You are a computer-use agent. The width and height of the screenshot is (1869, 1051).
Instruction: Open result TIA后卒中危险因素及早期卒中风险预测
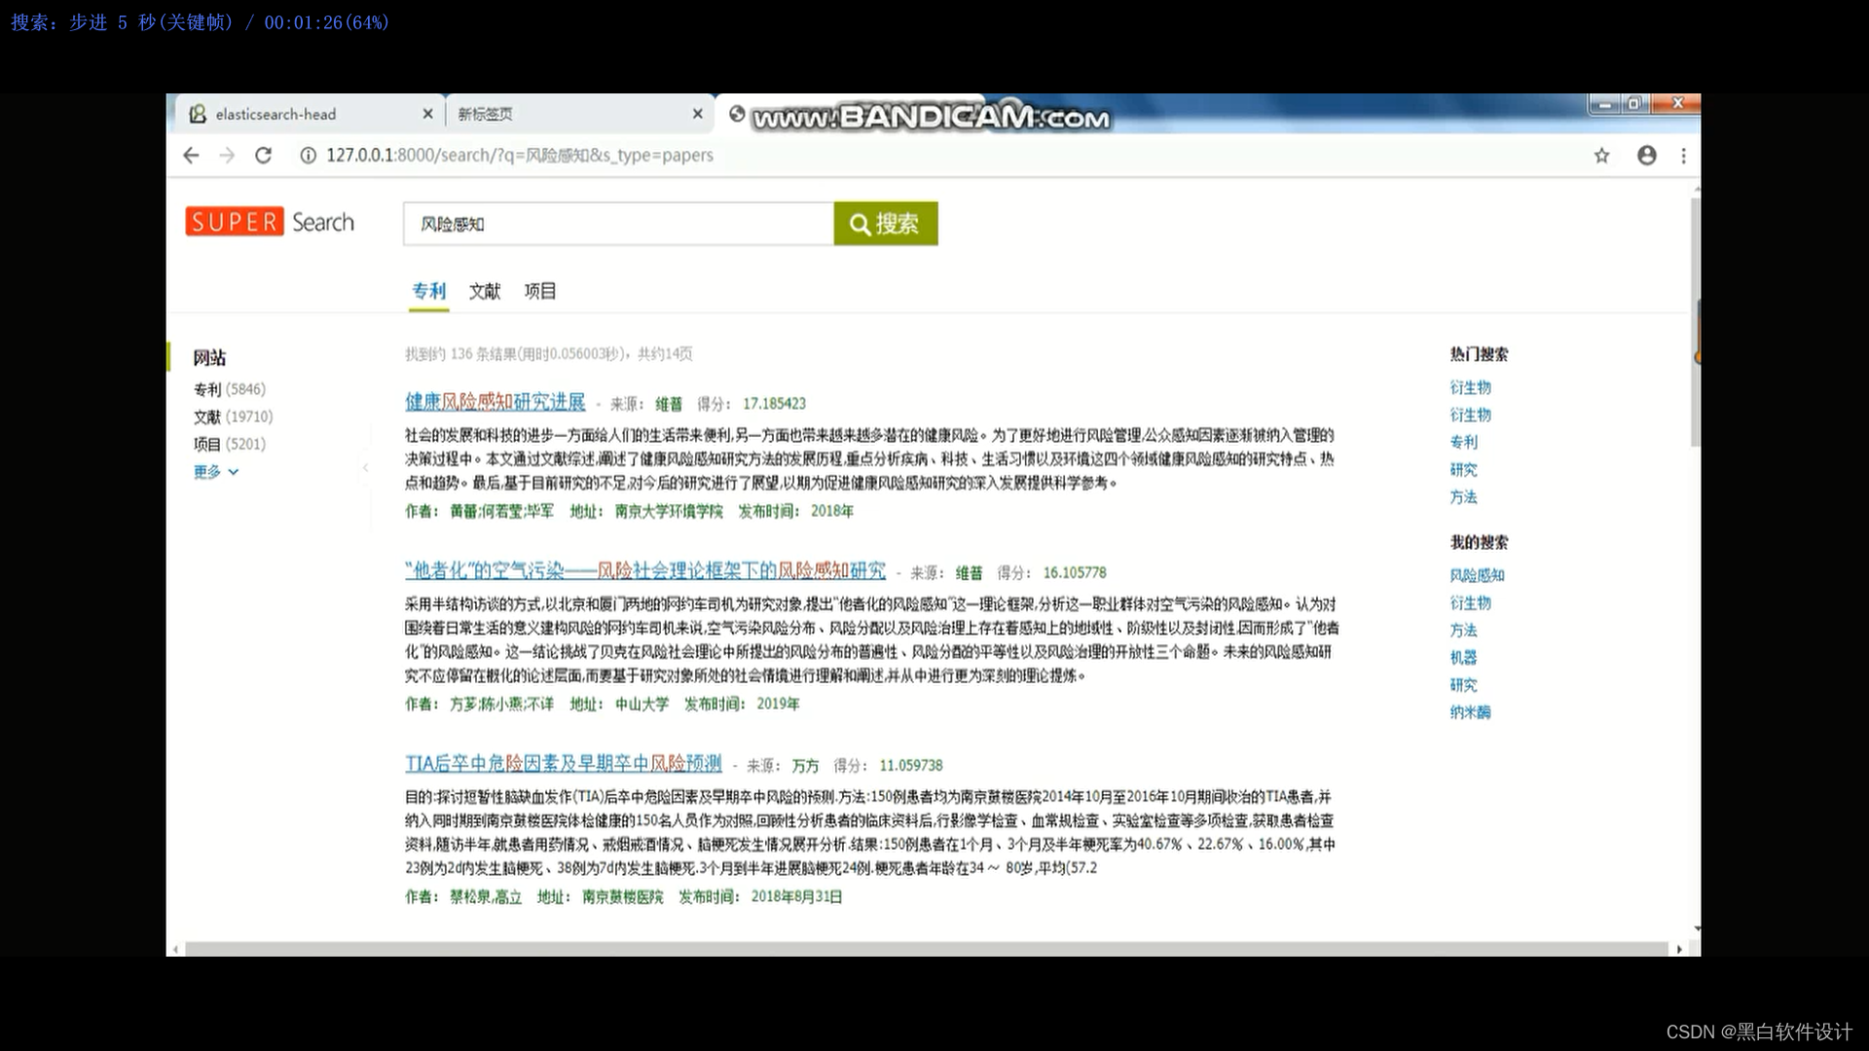coord(564,763)
